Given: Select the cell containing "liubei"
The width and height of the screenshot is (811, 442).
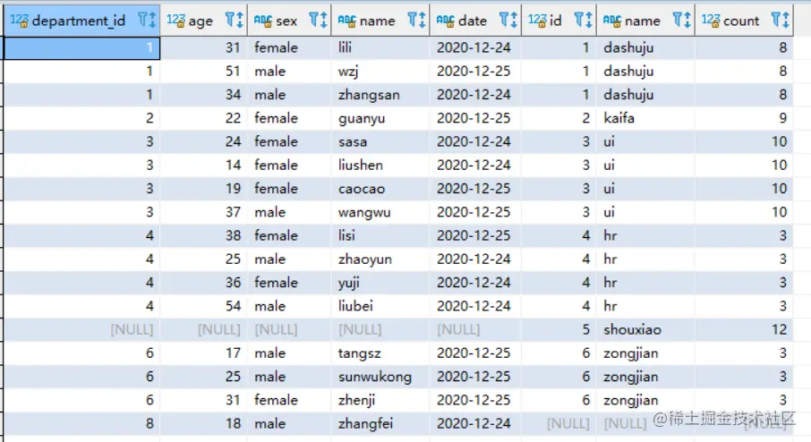Looking at the screenshot, I should pos(380,306).
